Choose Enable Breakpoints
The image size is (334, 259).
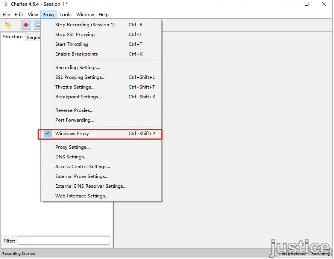(x=101, y=54)
